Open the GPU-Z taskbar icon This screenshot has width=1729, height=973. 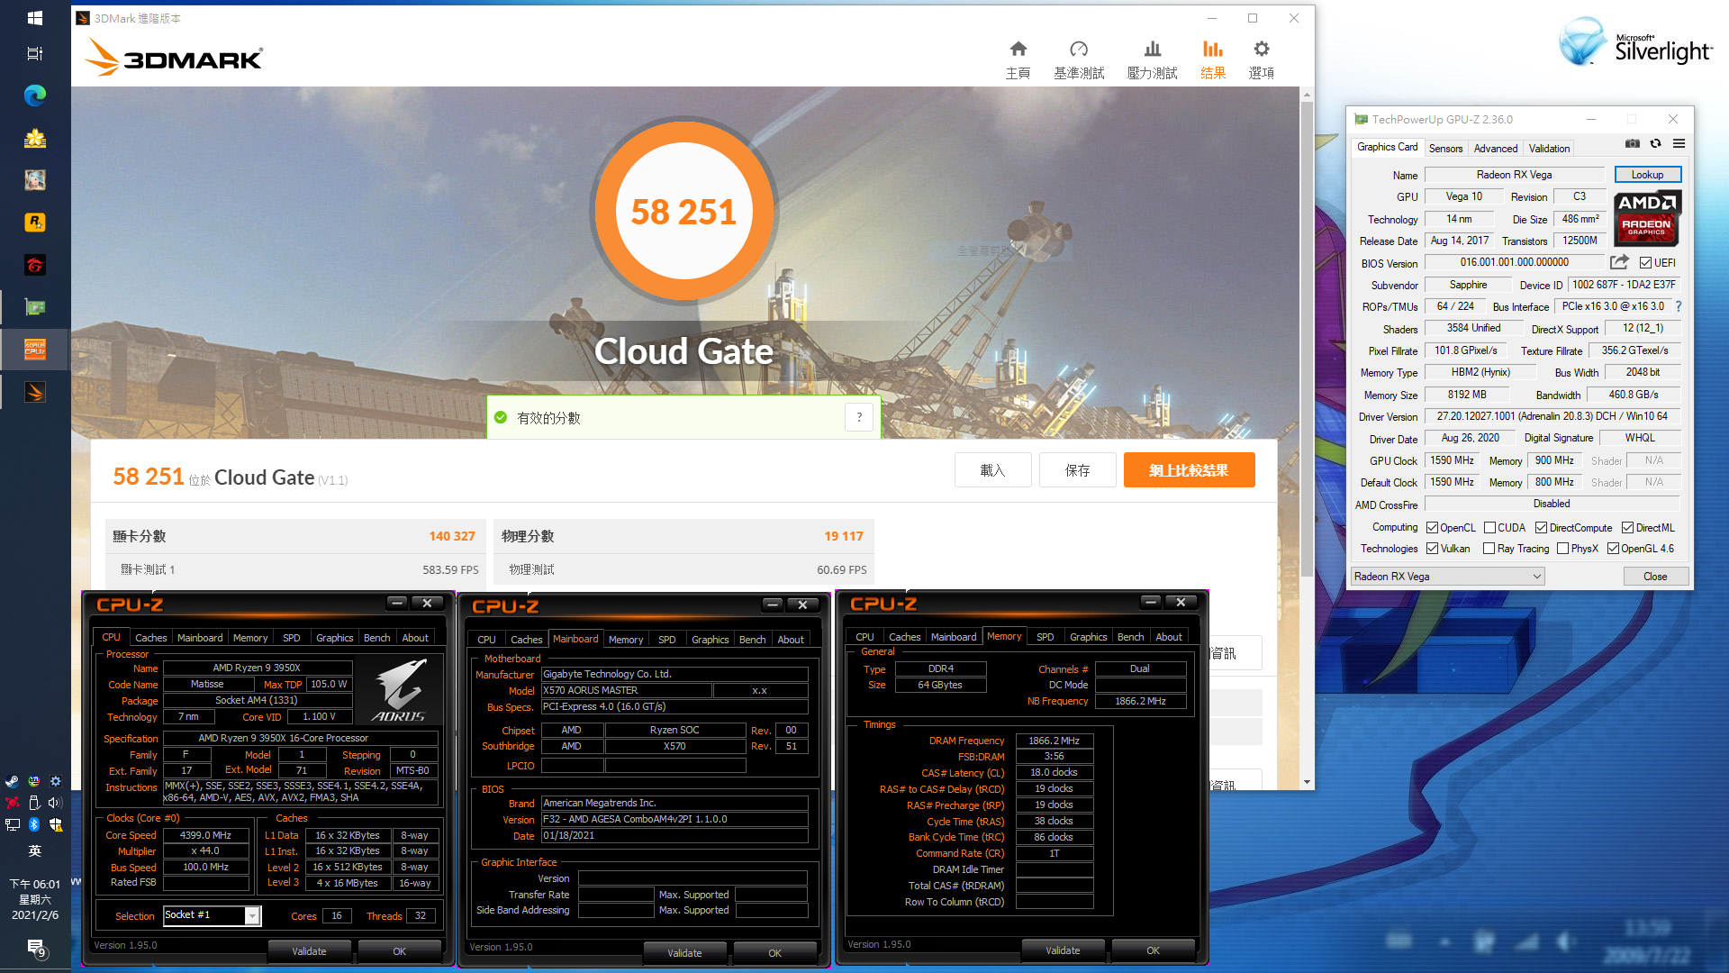tap(35, 307)
